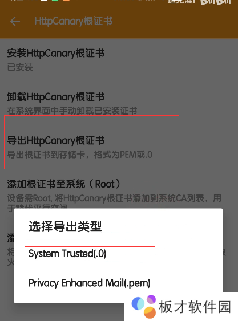
Task: Click 在系统界面中手动卸载已安装证书 description
Action: pyautogui.click(x=72, y=111)
